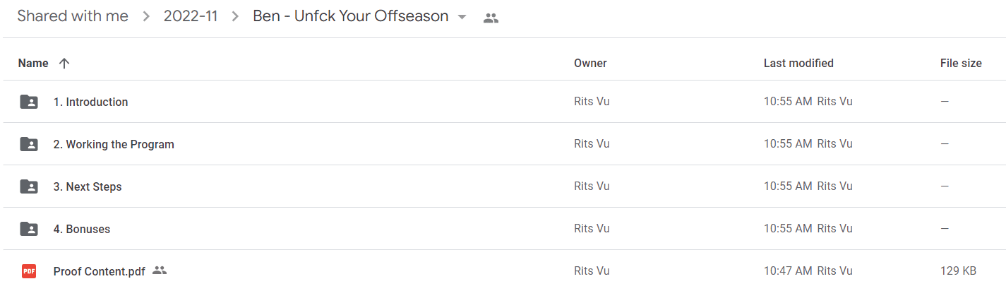Click the Last modified column header
Screen dimensions: 1006x291
point(798,64)
